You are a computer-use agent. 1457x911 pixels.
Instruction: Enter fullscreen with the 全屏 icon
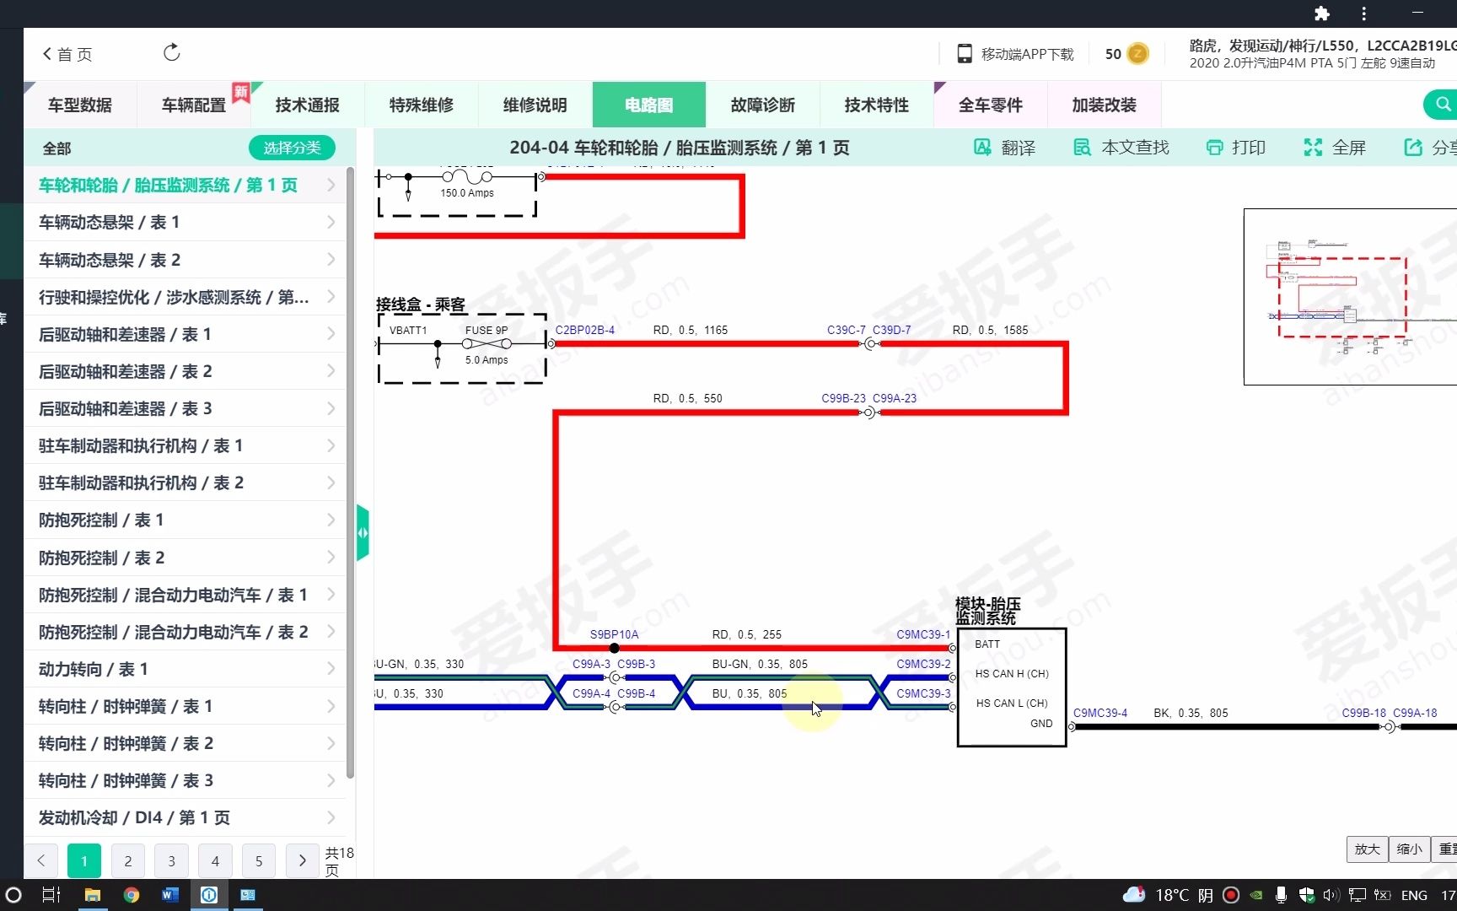[1313, 147]
